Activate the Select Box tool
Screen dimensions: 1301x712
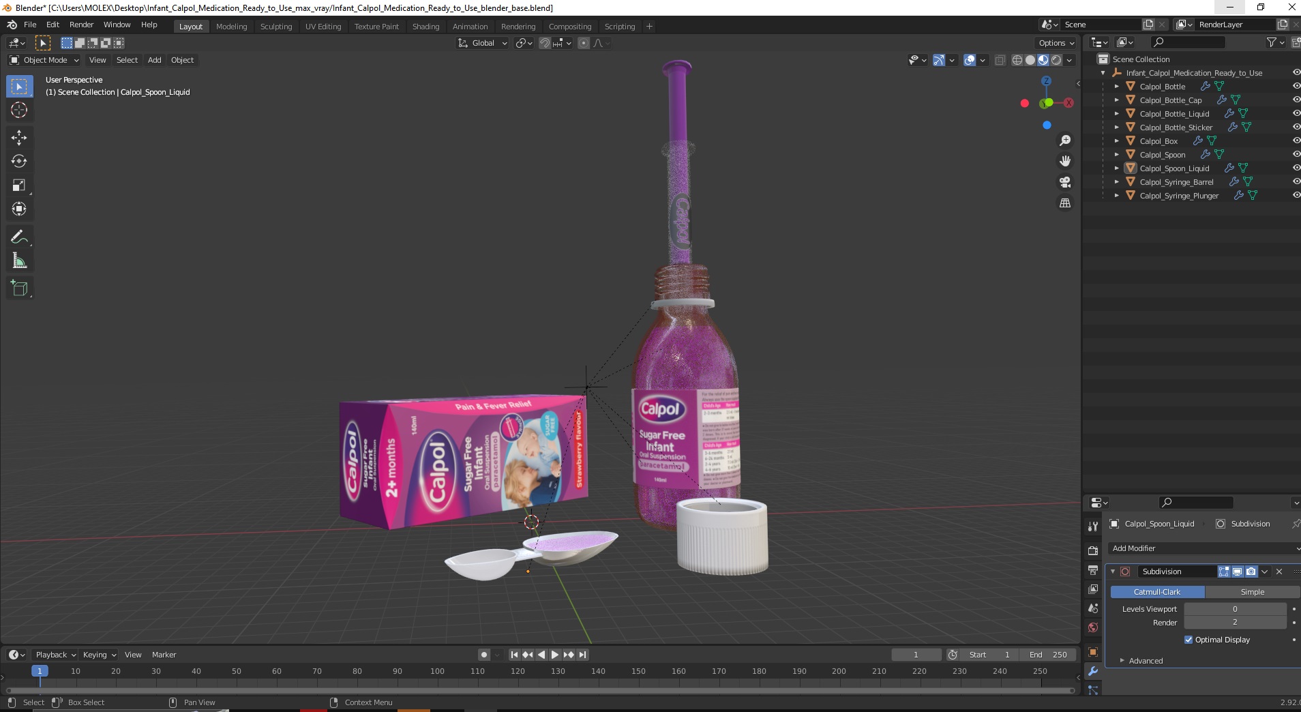point(19,87)
